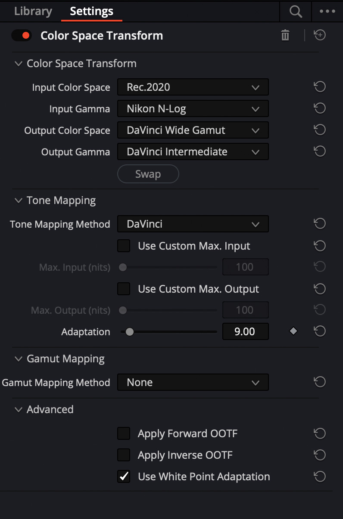Reset the Tone Mapping Method
This screenshot has height=519, width=343.
[x=319, y=224]
